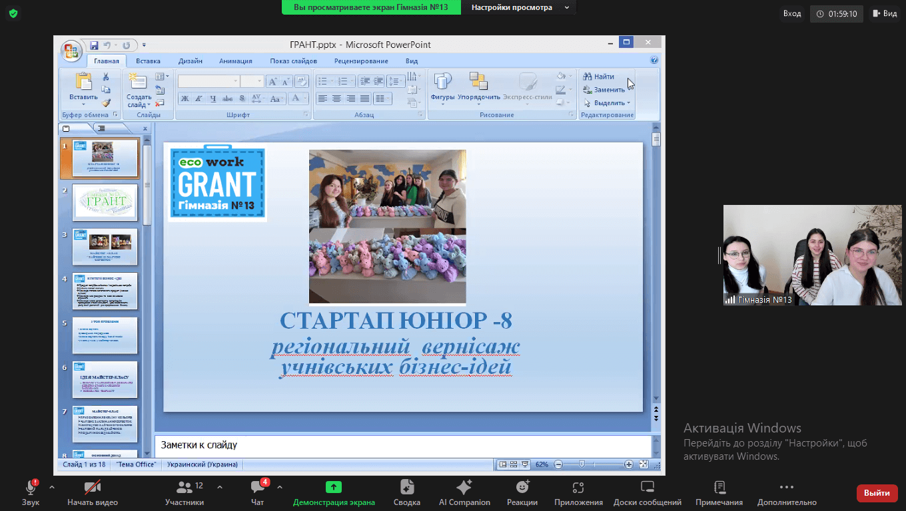The width and height of the screenshot is (906, 511).
Task: Unmute audio with Звук microphone button
Action: click(x=31, y=493)
